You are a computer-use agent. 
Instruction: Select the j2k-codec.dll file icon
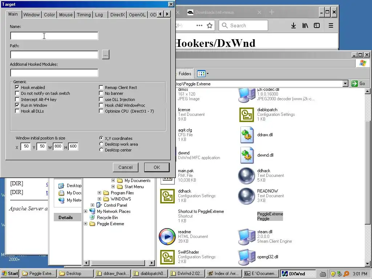[247, 95]
